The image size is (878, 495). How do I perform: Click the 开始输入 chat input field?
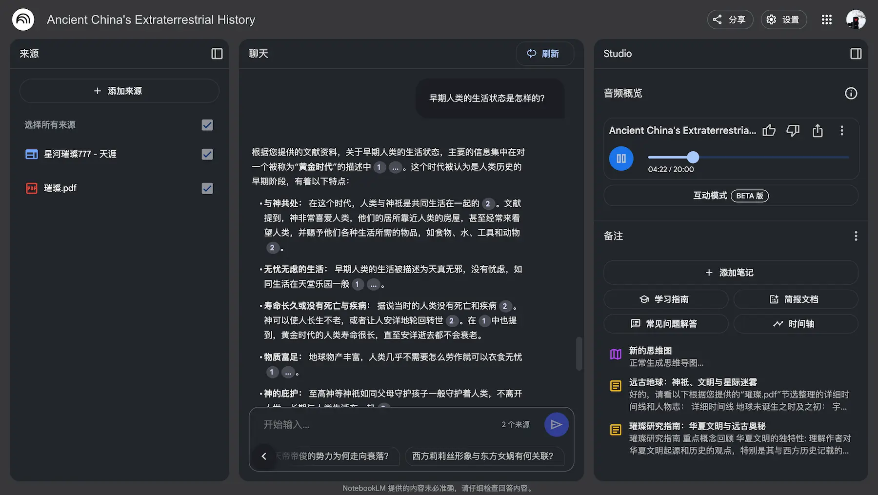click(376, 425)
